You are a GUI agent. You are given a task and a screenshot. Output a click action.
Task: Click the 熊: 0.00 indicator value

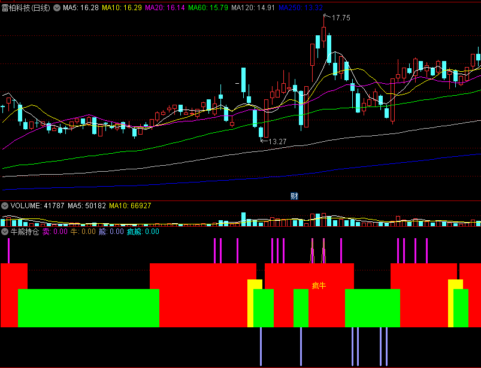click(111, 232)
